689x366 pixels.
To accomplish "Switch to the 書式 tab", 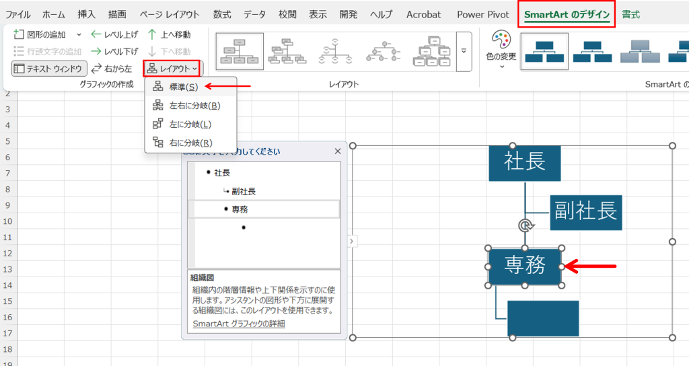I will [x=630, y=14].
